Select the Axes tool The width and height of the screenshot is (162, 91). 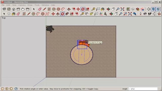pyautogui.click(x=101, y=14)
